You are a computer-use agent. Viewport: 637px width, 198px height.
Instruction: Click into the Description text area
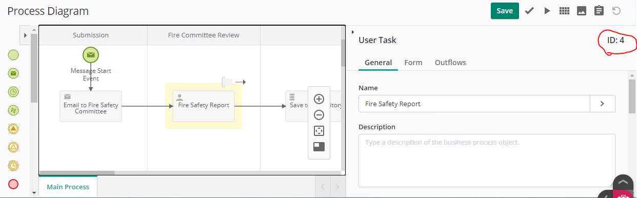coord(487,160)
